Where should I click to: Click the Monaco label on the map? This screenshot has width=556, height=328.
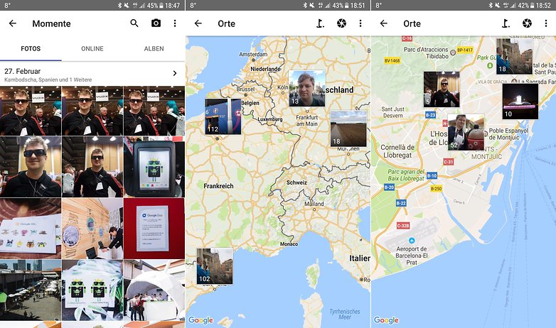[289, 244]
